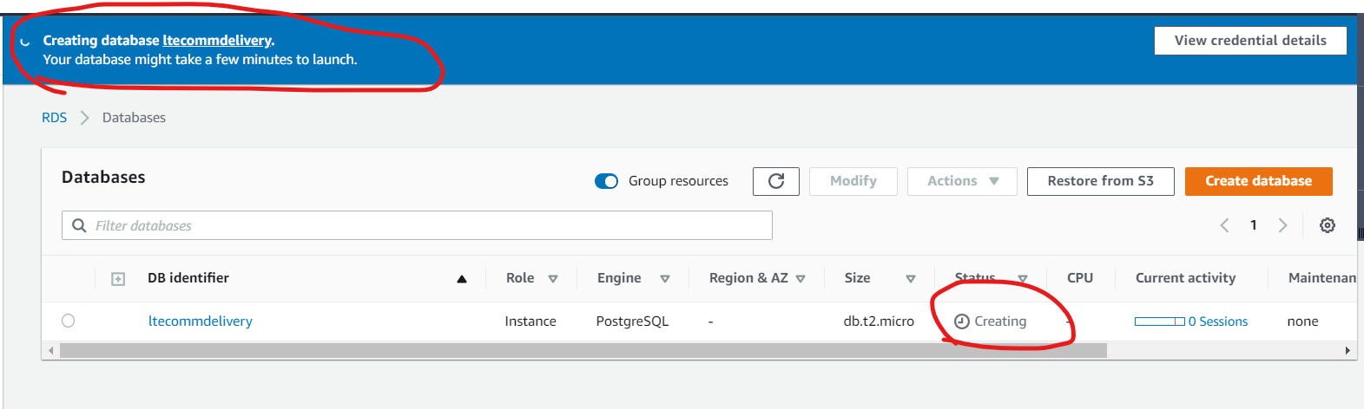Navigate to RDS breadcrumb link
This screenshot has height=409, width=1364.
point(54,118)
